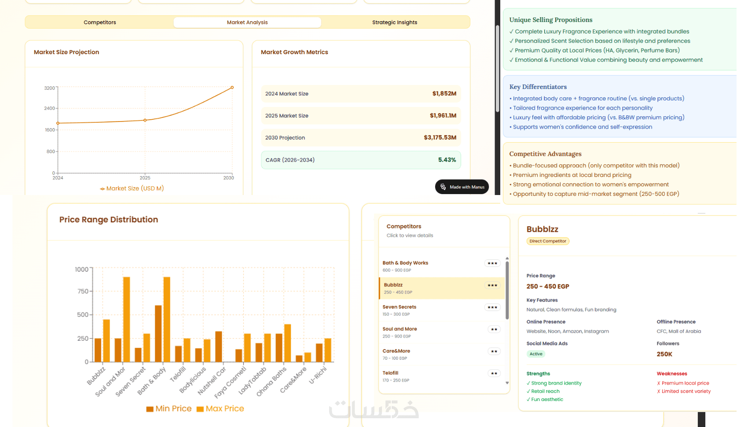Click the competitors list scroll down arrow
Screen dimensions: 748x427
(507, 383)
